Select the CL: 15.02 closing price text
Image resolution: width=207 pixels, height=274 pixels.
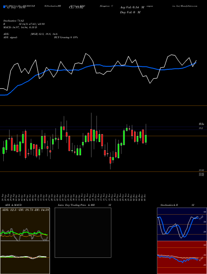click(x=76, y=7)
